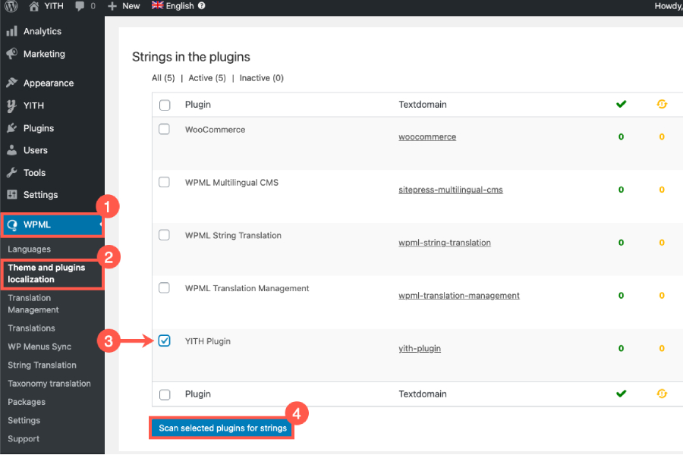The image size is (683, 455).
Task: Check the WPML String Translation checkbox
Action: 164,234
